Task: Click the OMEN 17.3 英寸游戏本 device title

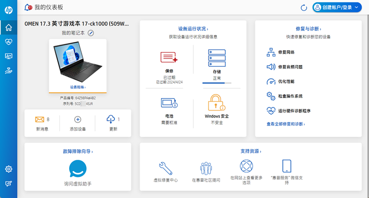Action: tap(77, 24)
